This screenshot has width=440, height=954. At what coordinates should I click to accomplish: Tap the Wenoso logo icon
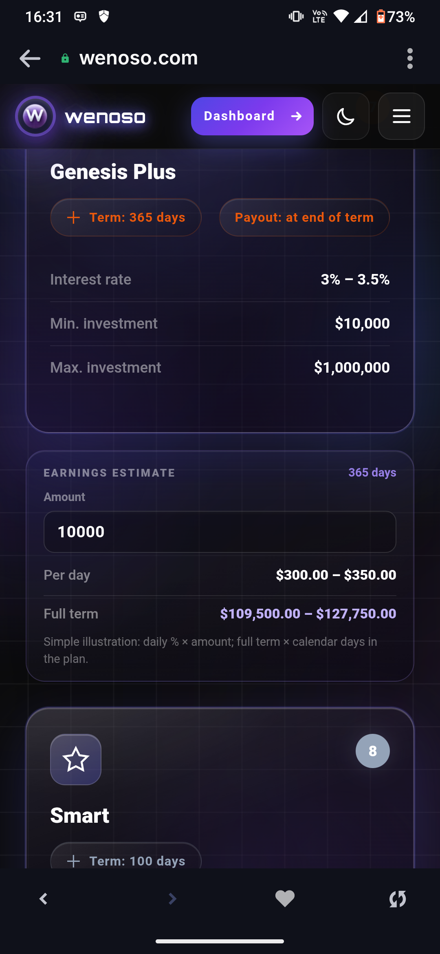[x=35, y=116]
